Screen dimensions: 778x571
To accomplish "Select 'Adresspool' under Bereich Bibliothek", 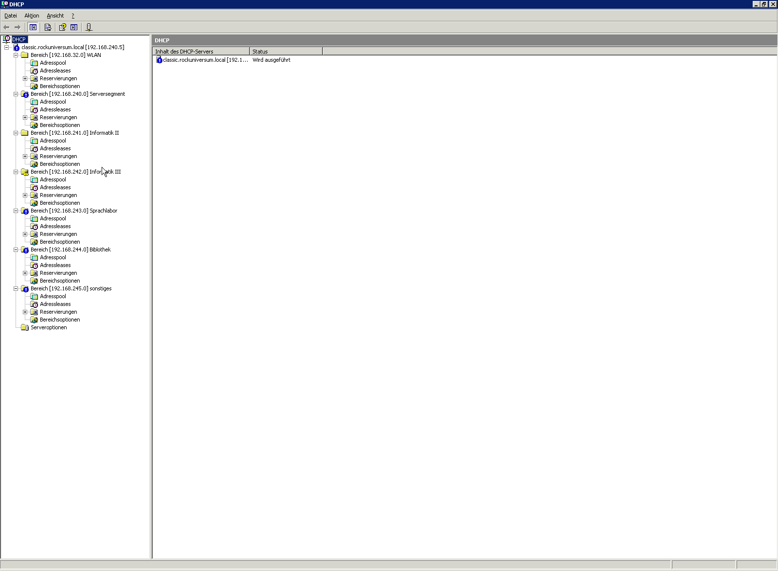I will click(x=53, y=257).
